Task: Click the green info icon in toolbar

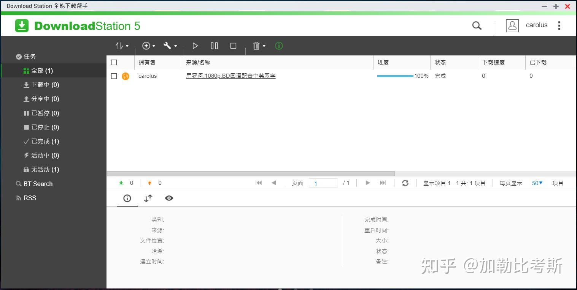Action: pos(279,46)
